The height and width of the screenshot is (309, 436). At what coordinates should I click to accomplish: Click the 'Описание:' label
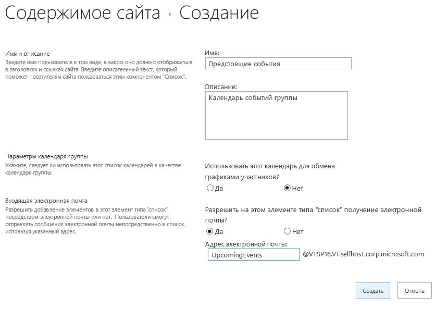221,87
